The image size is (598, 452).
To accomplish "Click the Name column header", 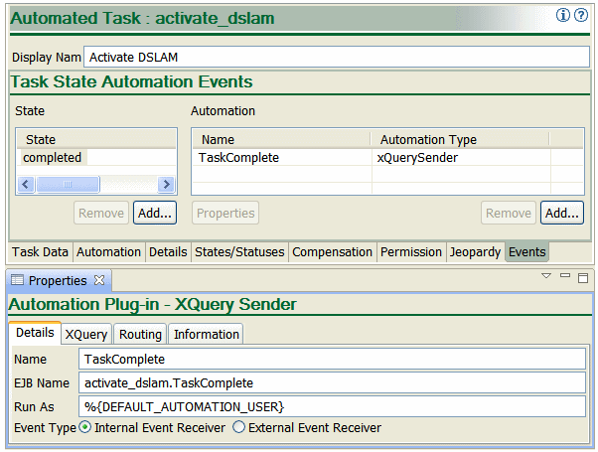I will [281, 140].
